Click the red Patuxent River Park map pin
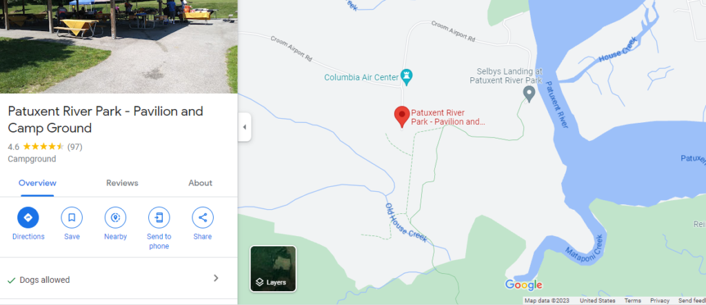 [x=402, y=117]
